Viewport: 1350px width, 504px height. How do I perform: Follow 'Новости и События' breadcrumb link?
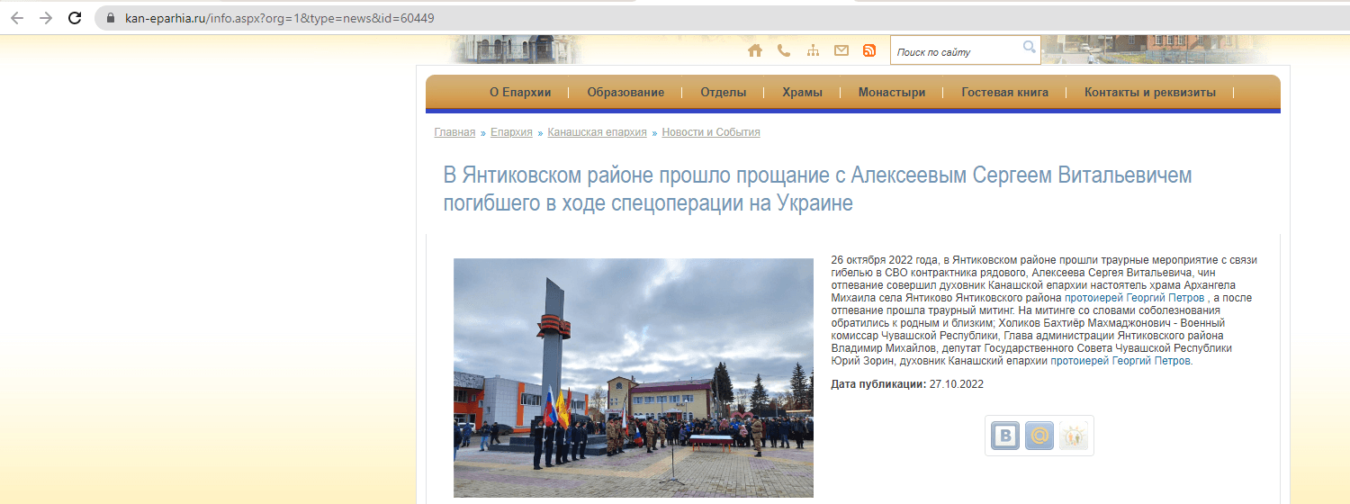711,132
